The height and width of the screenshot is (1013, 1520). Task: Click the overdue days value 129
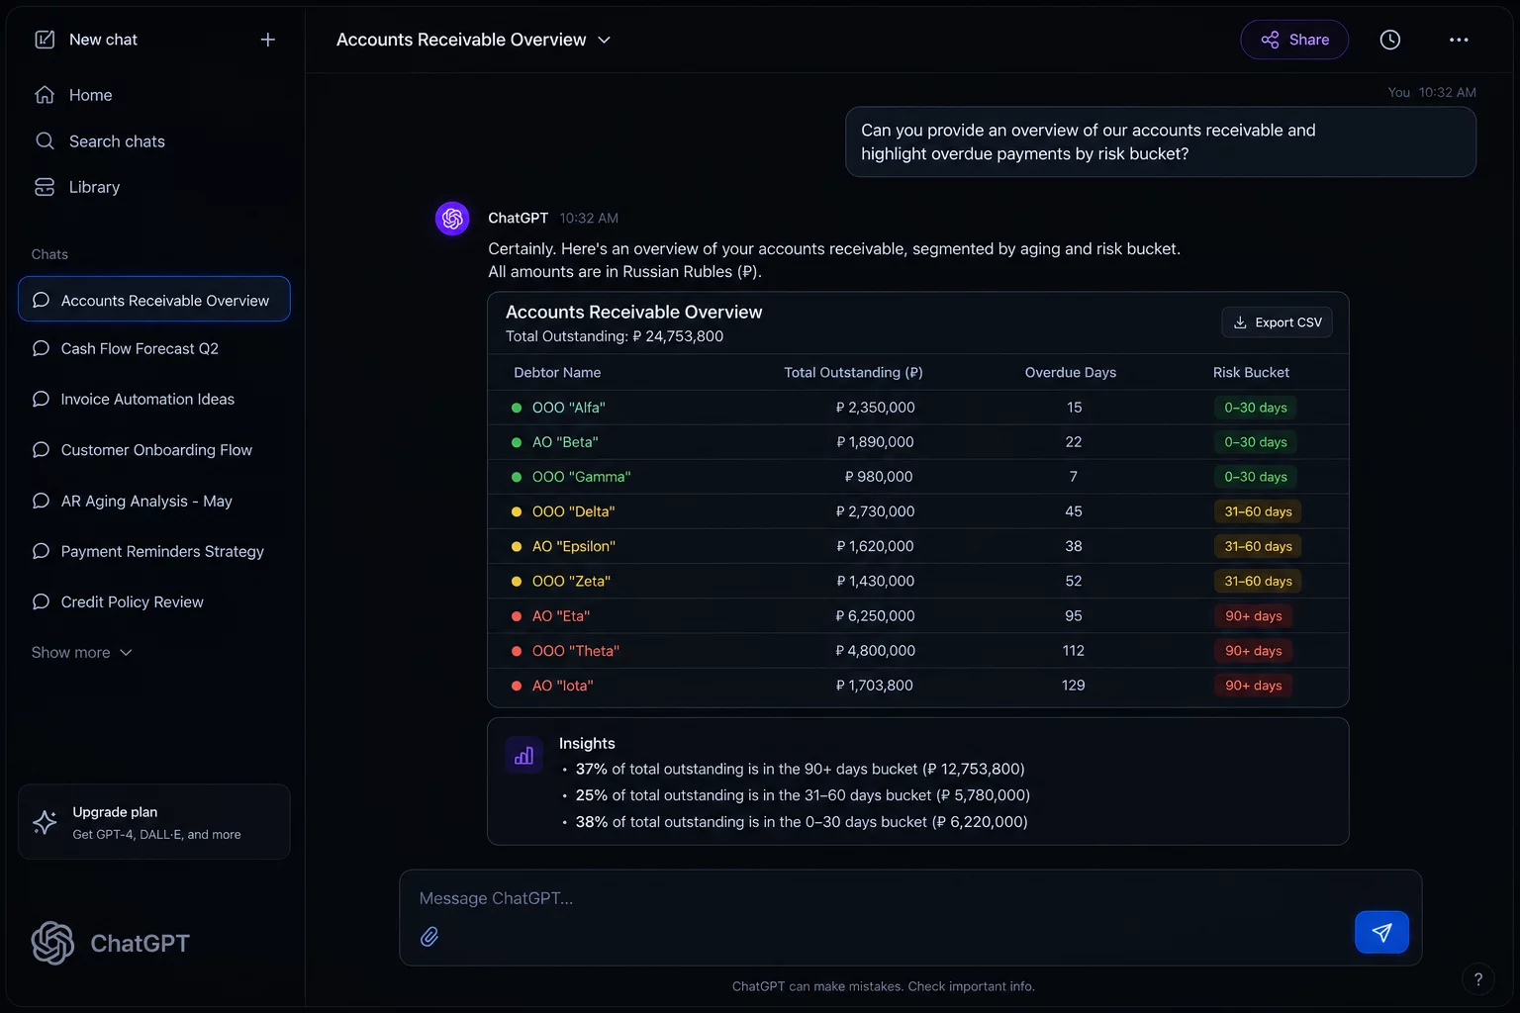1074,686
